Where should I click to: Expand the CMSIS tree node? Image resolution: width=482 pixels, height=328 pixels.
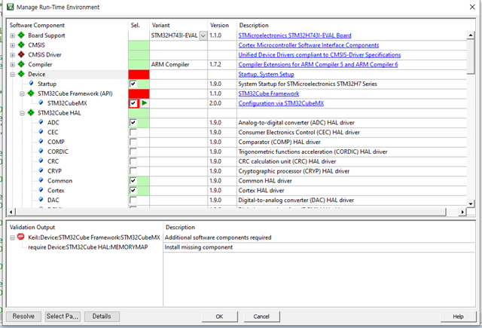(x=12, y=45)
